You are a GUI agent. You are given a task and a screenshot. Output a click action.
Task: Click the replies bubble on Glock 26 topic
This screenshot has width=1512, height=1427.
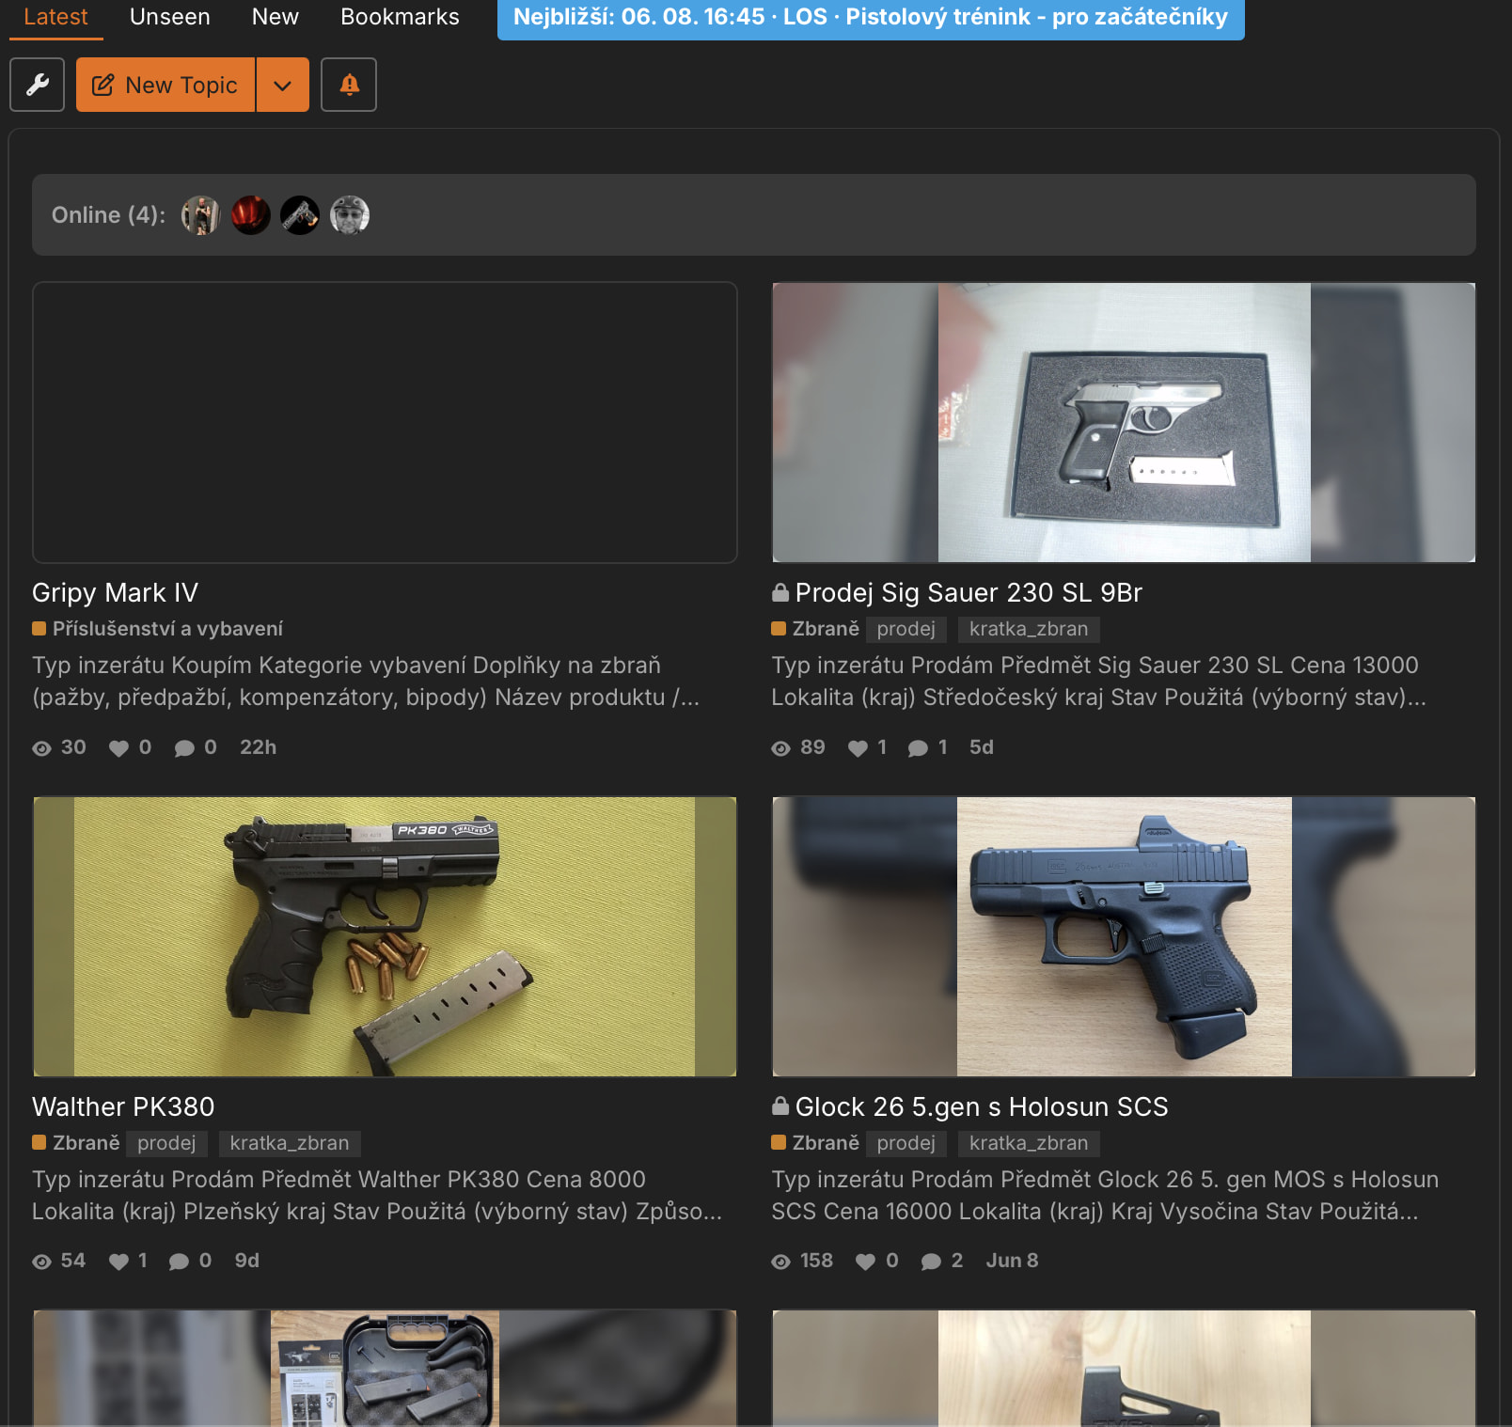[931, 1262]
